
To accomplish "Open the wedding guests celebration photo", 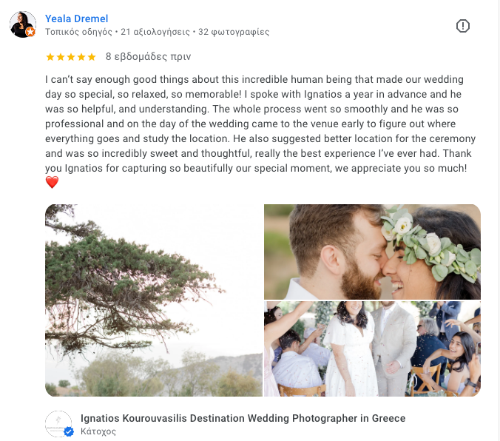I will click(x=372, y=349).
